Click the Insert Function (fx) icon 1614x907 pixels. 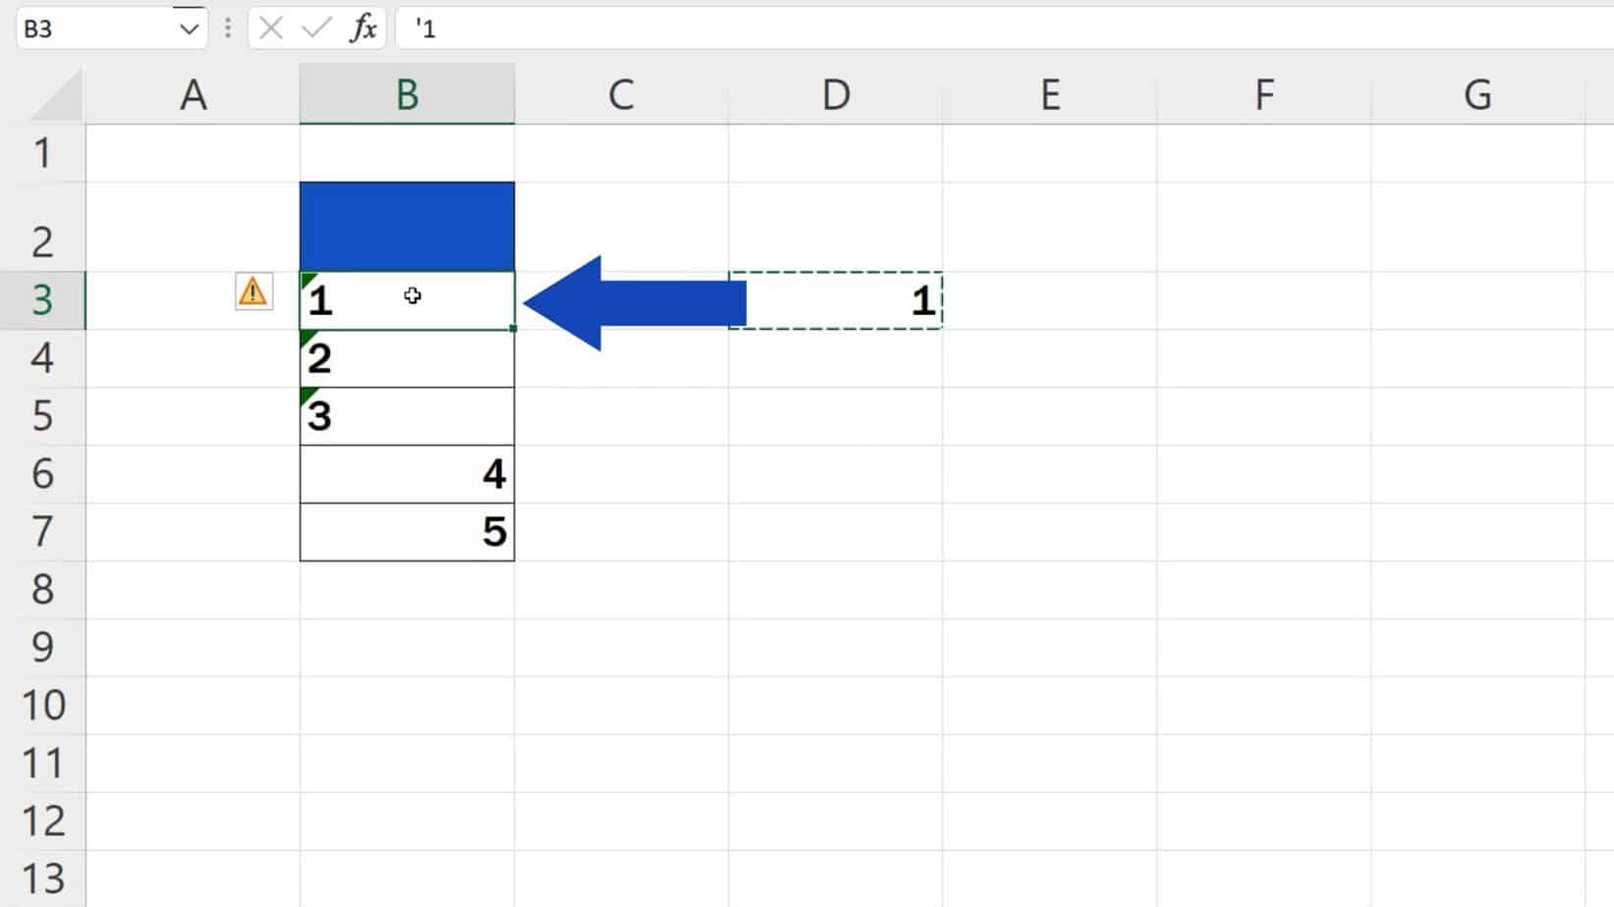coord(363,28)
